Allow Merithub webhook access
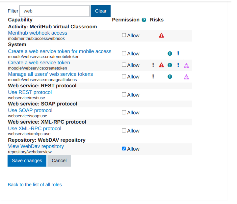The width and height of the screenshot is (237, 204). point(124,35)
